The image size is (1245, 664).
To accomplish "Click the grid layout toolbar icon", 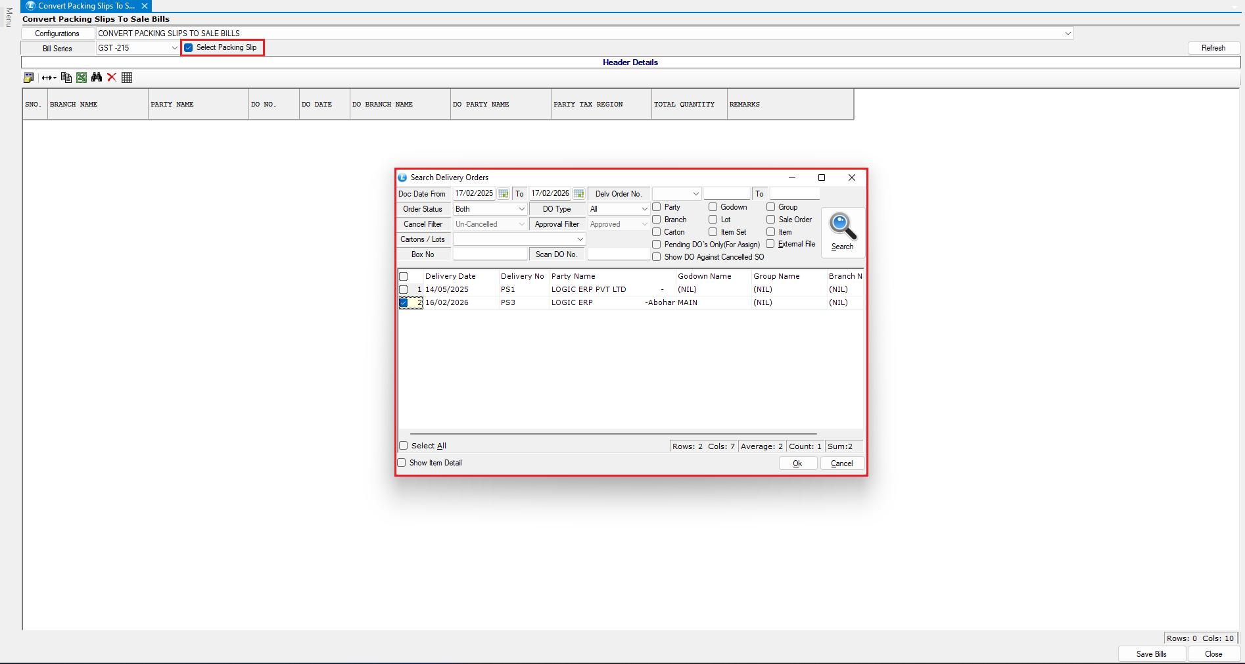I will [127, 78].
